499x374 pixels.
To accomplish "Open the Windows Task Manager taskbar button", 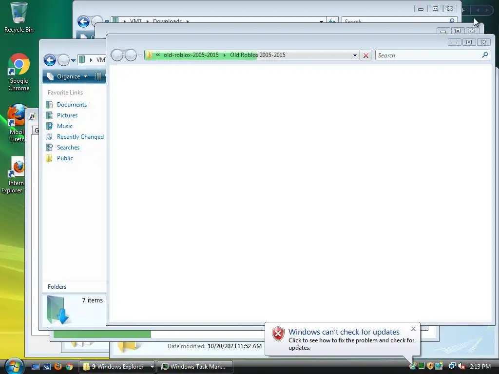I will click(195, 367).
